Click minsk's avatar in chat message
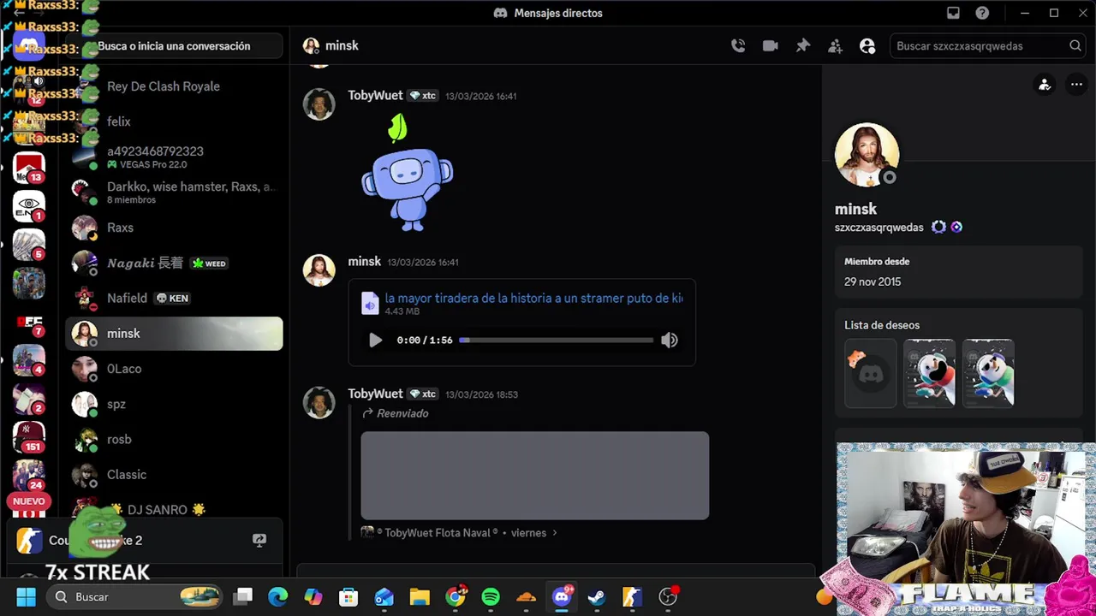 click(319, 269)
